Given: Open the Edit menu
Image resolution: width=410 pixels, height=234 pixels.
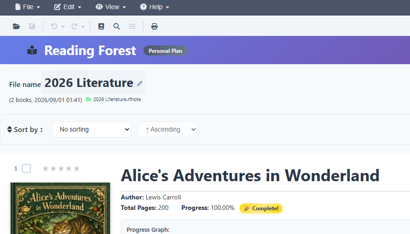Looking at the screenshot, I should pyautogui.click(x=68, y=7).
